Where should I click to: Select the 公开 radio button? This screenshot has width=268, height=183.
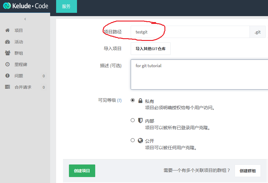[133, 140]
